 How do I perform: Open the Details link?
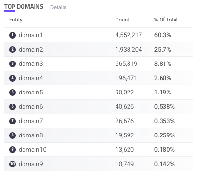pos(58,7)
